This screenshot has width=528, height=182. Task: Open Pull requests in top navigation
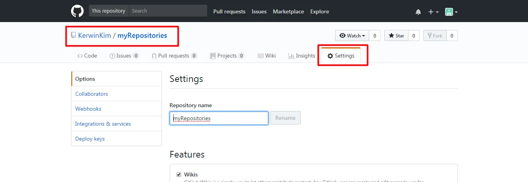[x=229, y=11]
